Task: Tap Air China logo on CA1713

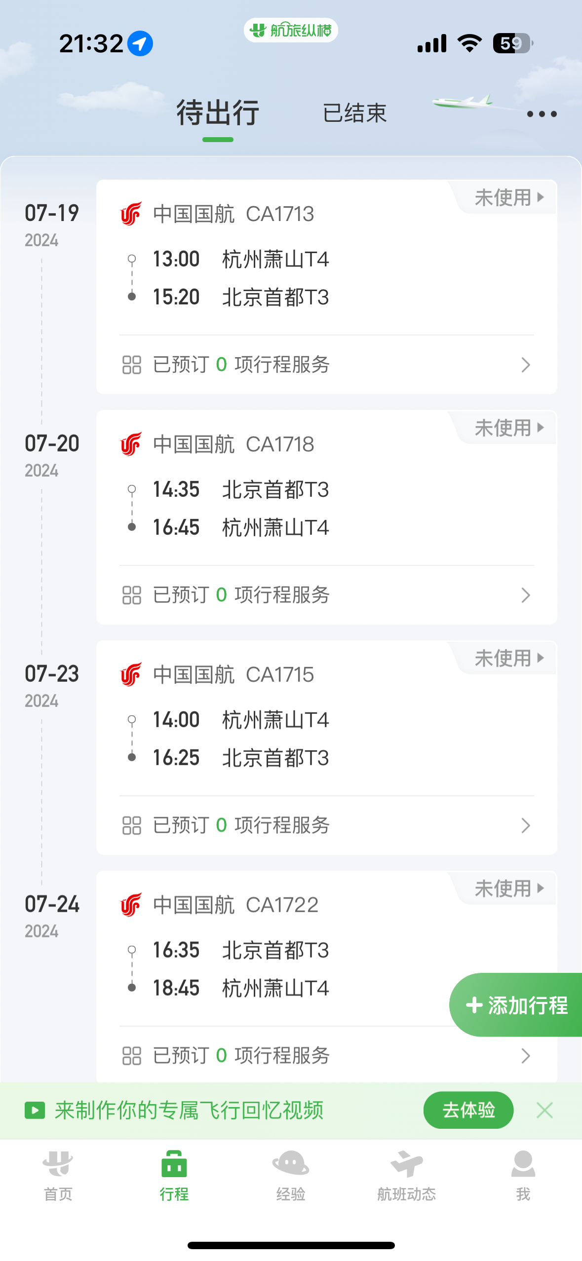Action: pos(131,214)
